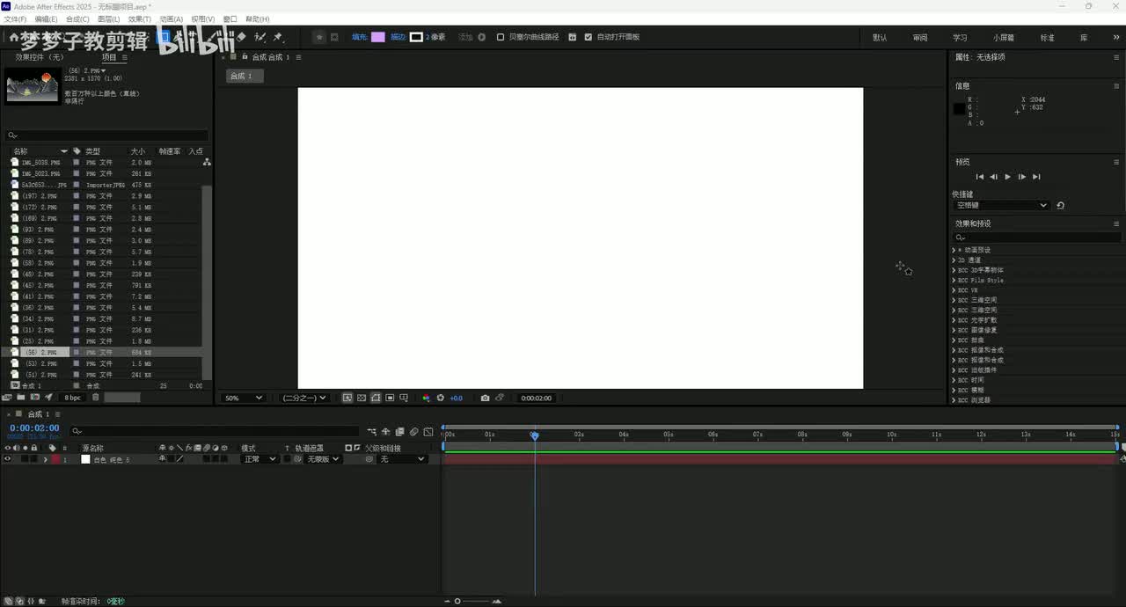Toggle auto-open panels checkbox (自动打开面板)

[x=589, y=37]
